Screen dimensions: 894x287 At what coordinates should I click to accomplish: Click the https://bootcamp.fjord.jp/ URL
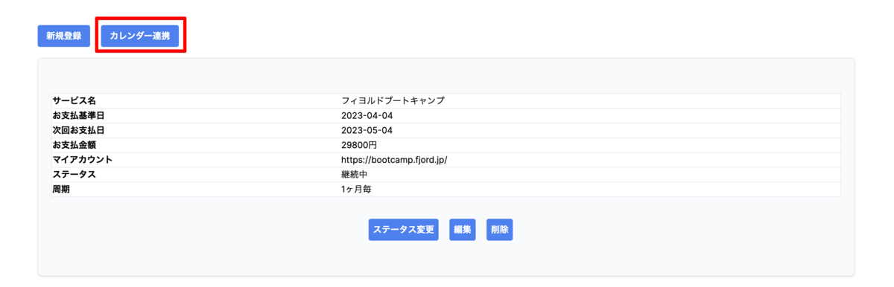[394, 160]
